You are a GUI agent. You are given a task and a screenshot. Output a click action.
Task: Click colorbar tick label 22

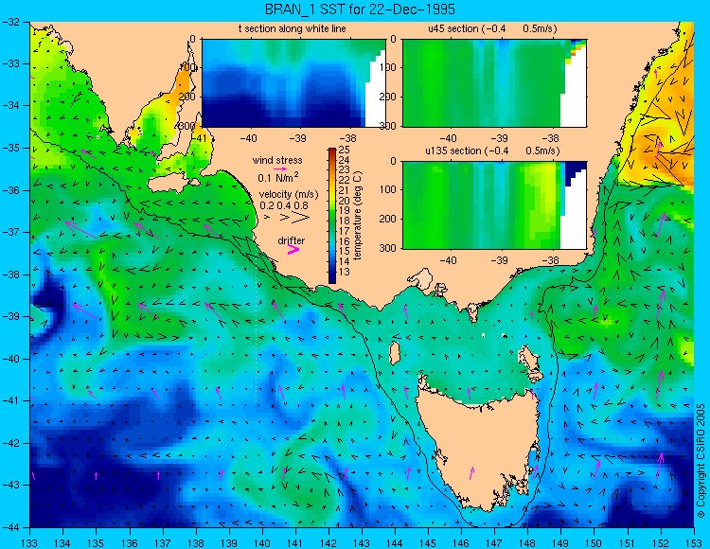coord(345,180)
